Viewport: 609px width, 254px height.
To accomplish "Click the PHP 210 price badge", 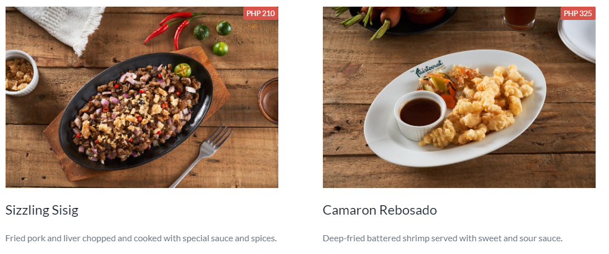I will 261,13.
